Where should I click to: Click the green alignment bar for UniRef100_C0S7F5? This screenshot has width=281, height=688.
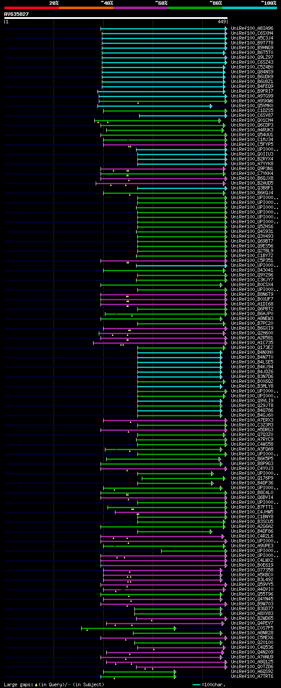[129, 628]
